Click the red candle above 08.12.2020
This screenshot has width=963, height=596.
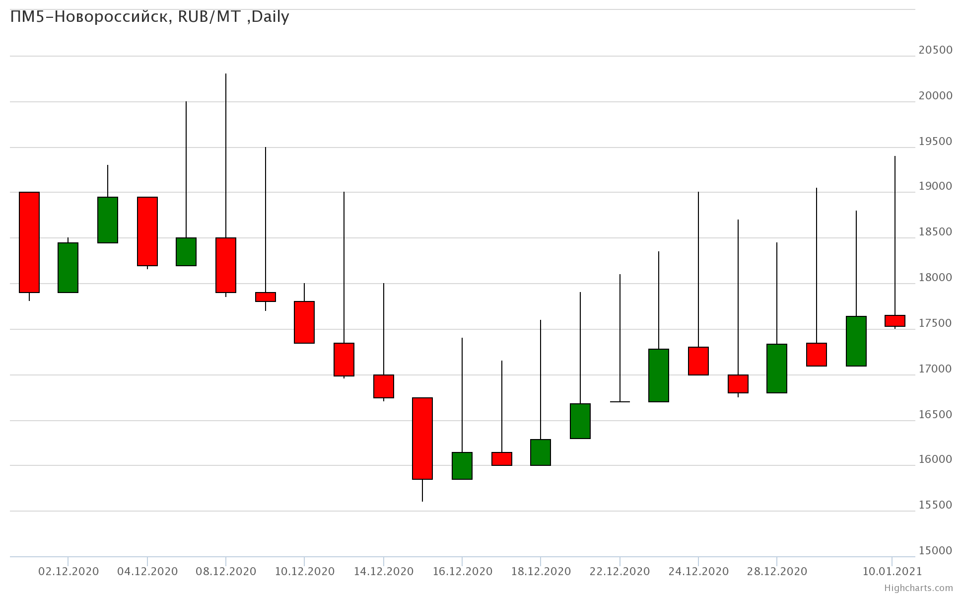[x=226, y=265]
